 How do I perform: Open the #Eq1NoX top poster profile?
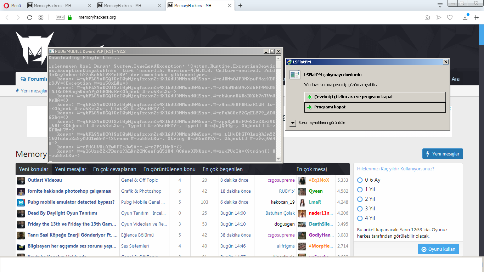click(319, 180)
